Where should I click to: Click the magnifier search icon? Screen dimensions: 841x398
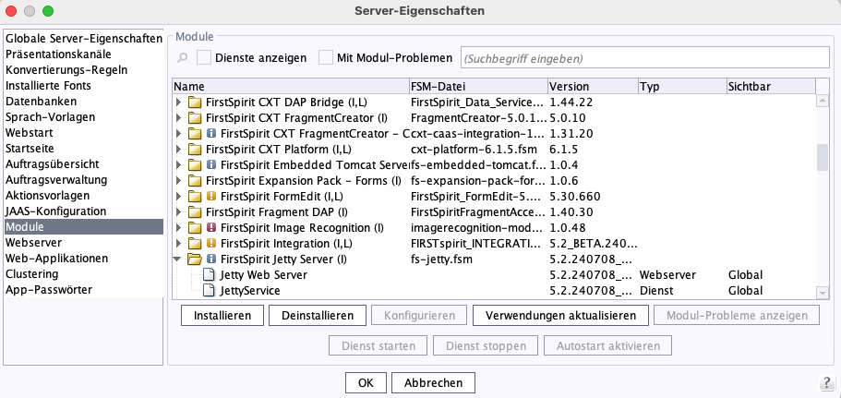point(183,58)
